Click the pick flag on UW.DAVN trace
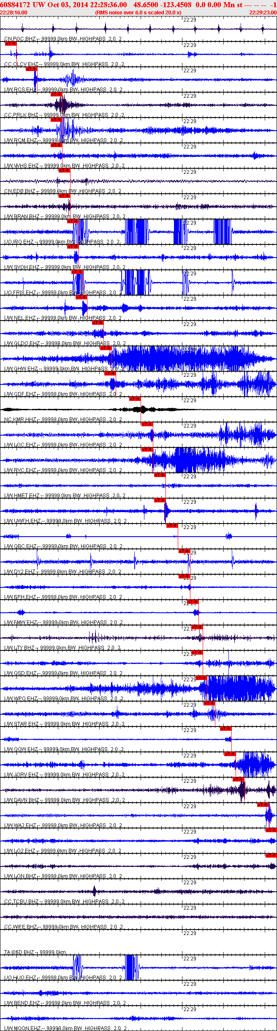 (x=238, y=779)
